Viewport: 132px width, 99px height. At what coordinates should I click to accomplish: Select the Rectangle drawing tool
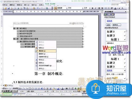[30, 89]
